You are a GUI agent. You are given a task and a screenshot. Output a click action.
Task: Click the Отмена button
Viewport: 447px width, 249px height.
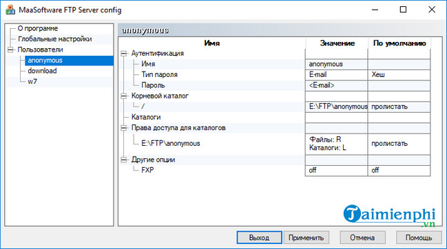pyautogui.click(x=362, y=237)
